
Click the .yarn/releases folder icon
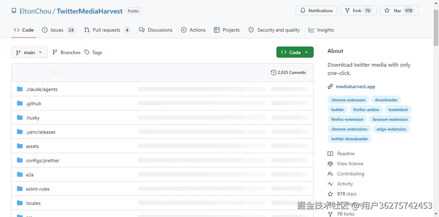(20, 132)
